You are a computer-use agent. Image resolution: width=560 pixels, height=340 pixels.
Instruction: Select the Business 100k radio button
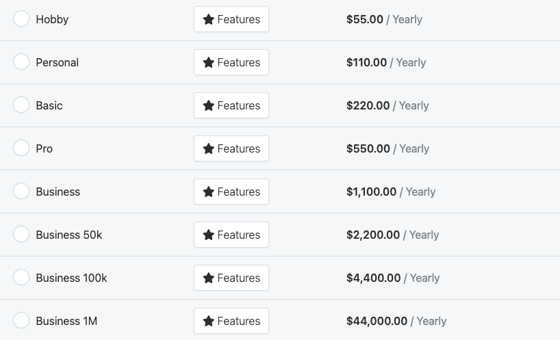tap(21, 278)
